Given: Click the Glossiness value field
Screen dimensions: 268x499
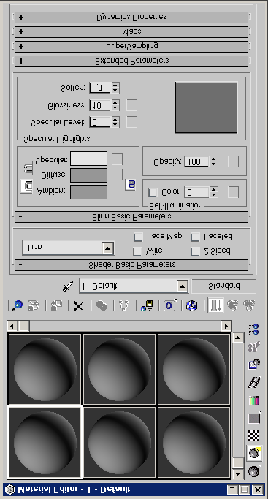Looking at the screenshot, I should point(100,104).
